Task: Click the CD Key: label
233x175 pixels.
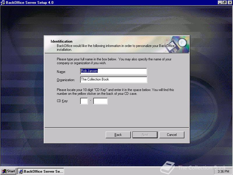Action: [62, 101]
